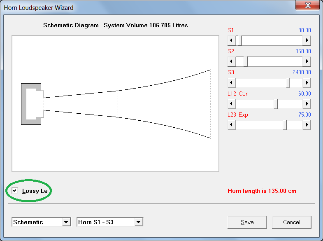Click the L12 Con slider left arrow
Screen dimensions: 323x241
click(232, 104)
